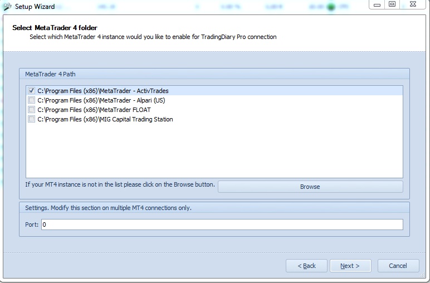Select the MetaTrader FLOAT path text
The width and height of the screenshot is (430, 283).
[94, 110]
